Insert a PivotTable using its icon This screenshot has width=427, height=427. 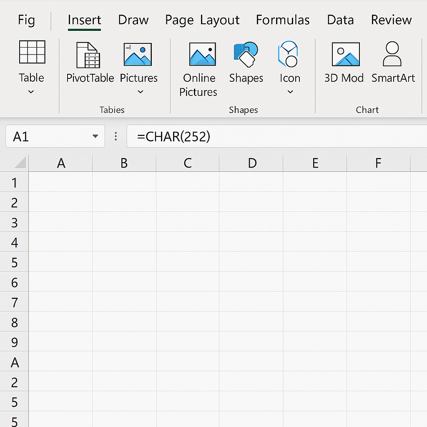[x=88, y=55]
